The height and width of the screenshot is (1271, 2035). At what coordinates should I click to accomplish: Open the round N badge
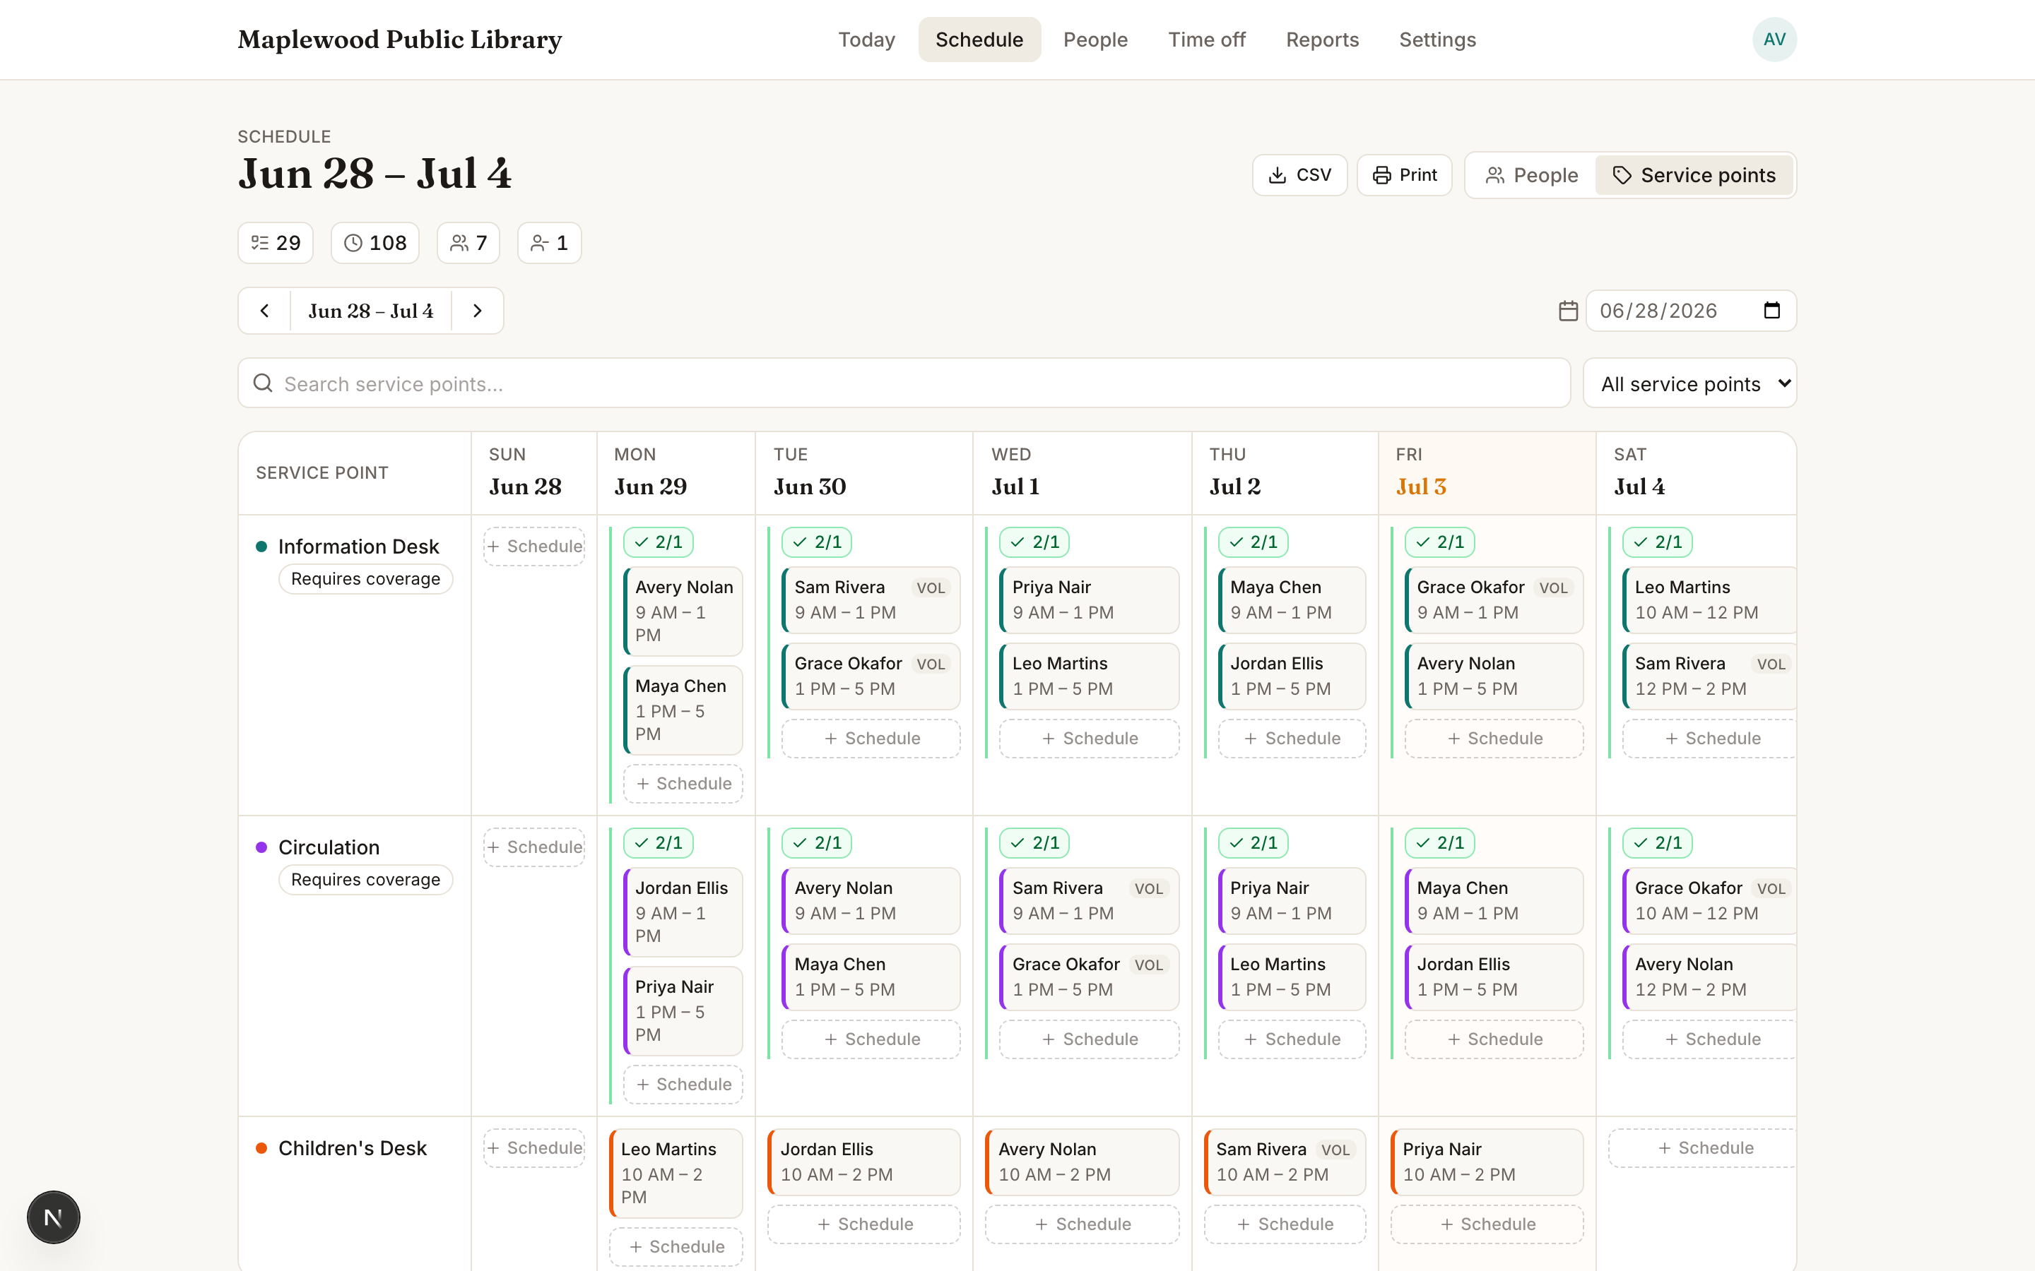coord(53,1217)
